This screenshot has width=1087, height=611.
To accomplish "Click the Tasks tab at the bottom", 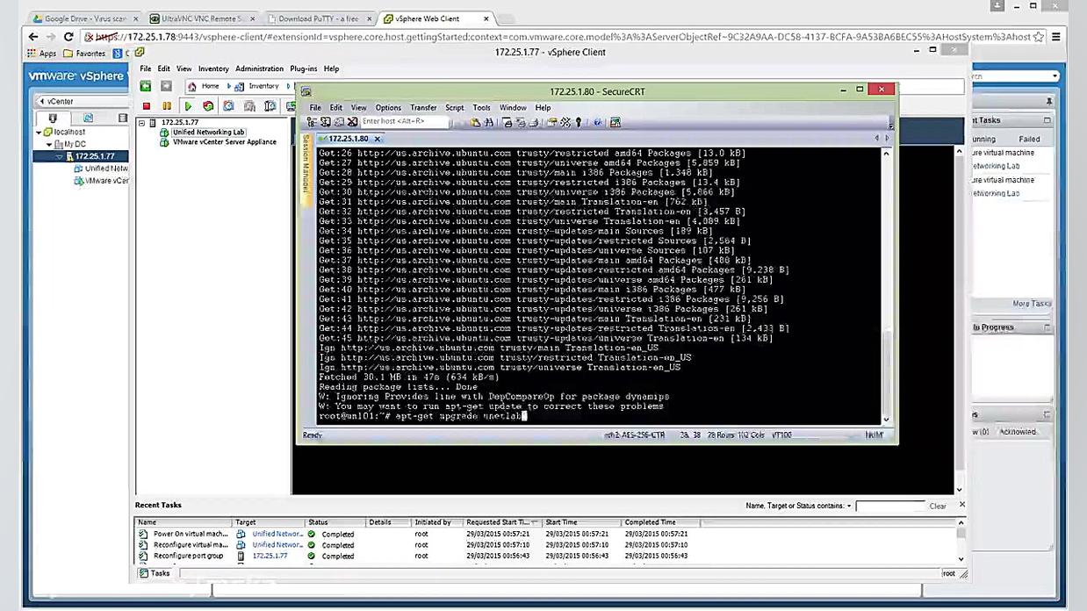I will (155, 573).
